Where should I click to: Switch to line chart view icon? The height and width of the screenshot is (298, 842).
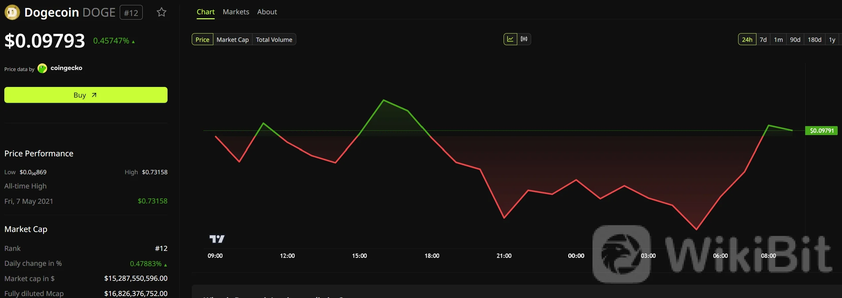pos(510,39)
